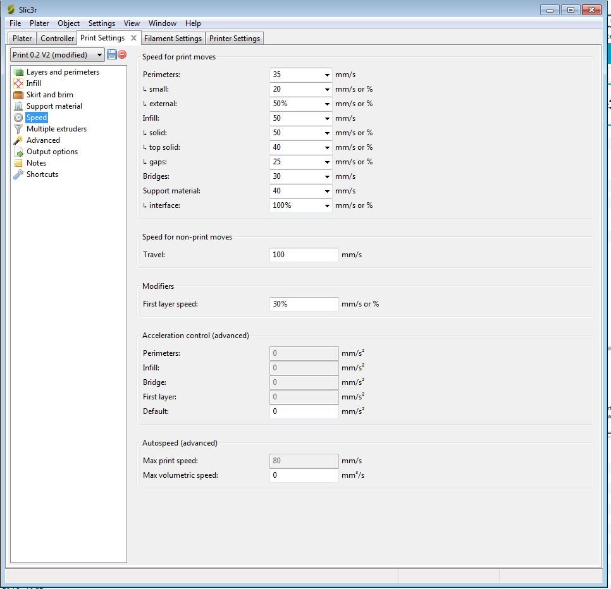Open the Window menu

pyautogui.click(x=163, y=23)
